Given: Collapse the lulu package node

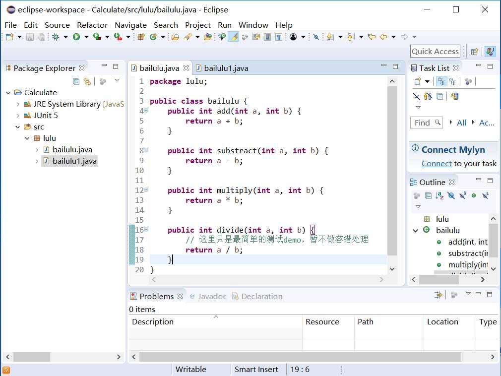Looking at the screenshot, I should click(x=27, y=138).
